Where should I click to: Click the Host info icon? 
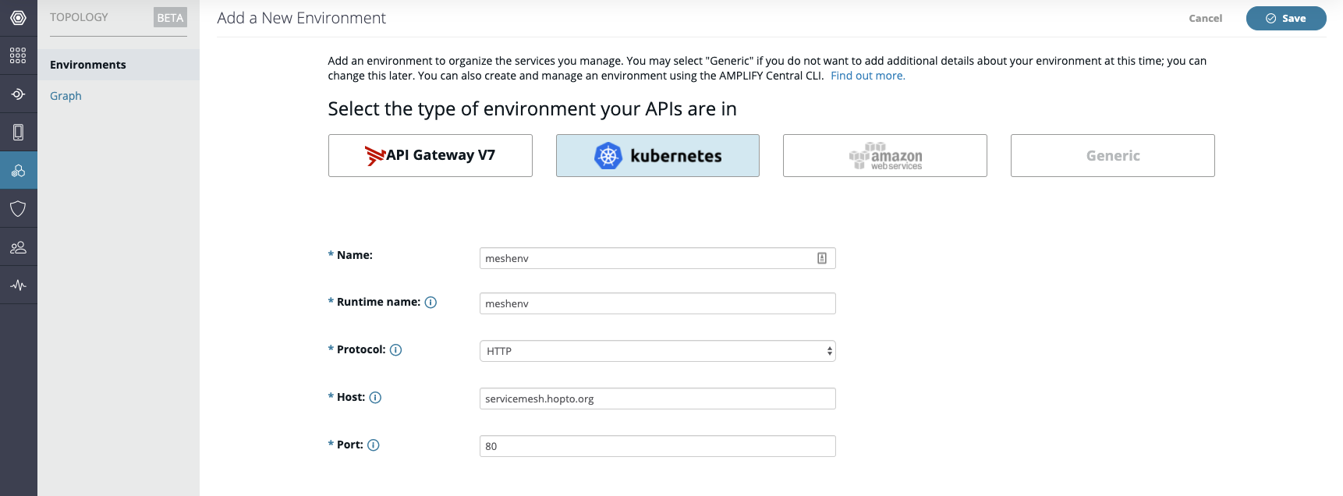[x=375, y=398]
